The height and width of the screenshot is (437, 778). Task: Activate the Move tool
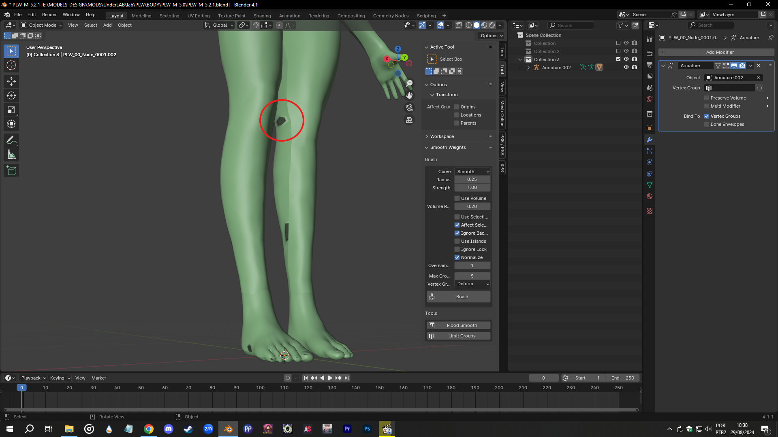pyautogui.click(x=11, y=81)
